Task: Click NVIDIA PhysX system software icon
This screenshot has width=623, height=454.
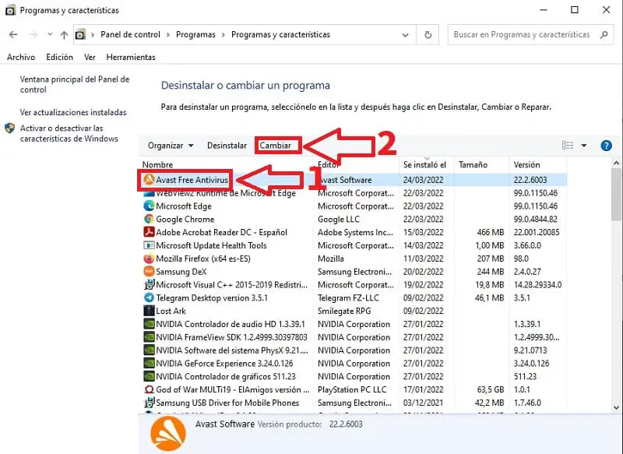Action: click(x=149, y=350)
